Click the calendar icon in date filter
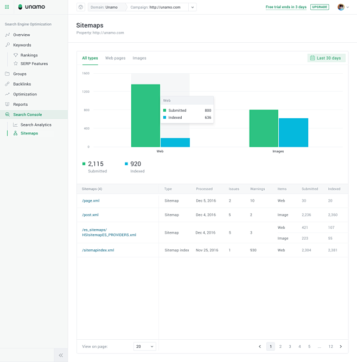Image resolution: width=357 pixels, height=362 pixels. click(x=313, y=58)
